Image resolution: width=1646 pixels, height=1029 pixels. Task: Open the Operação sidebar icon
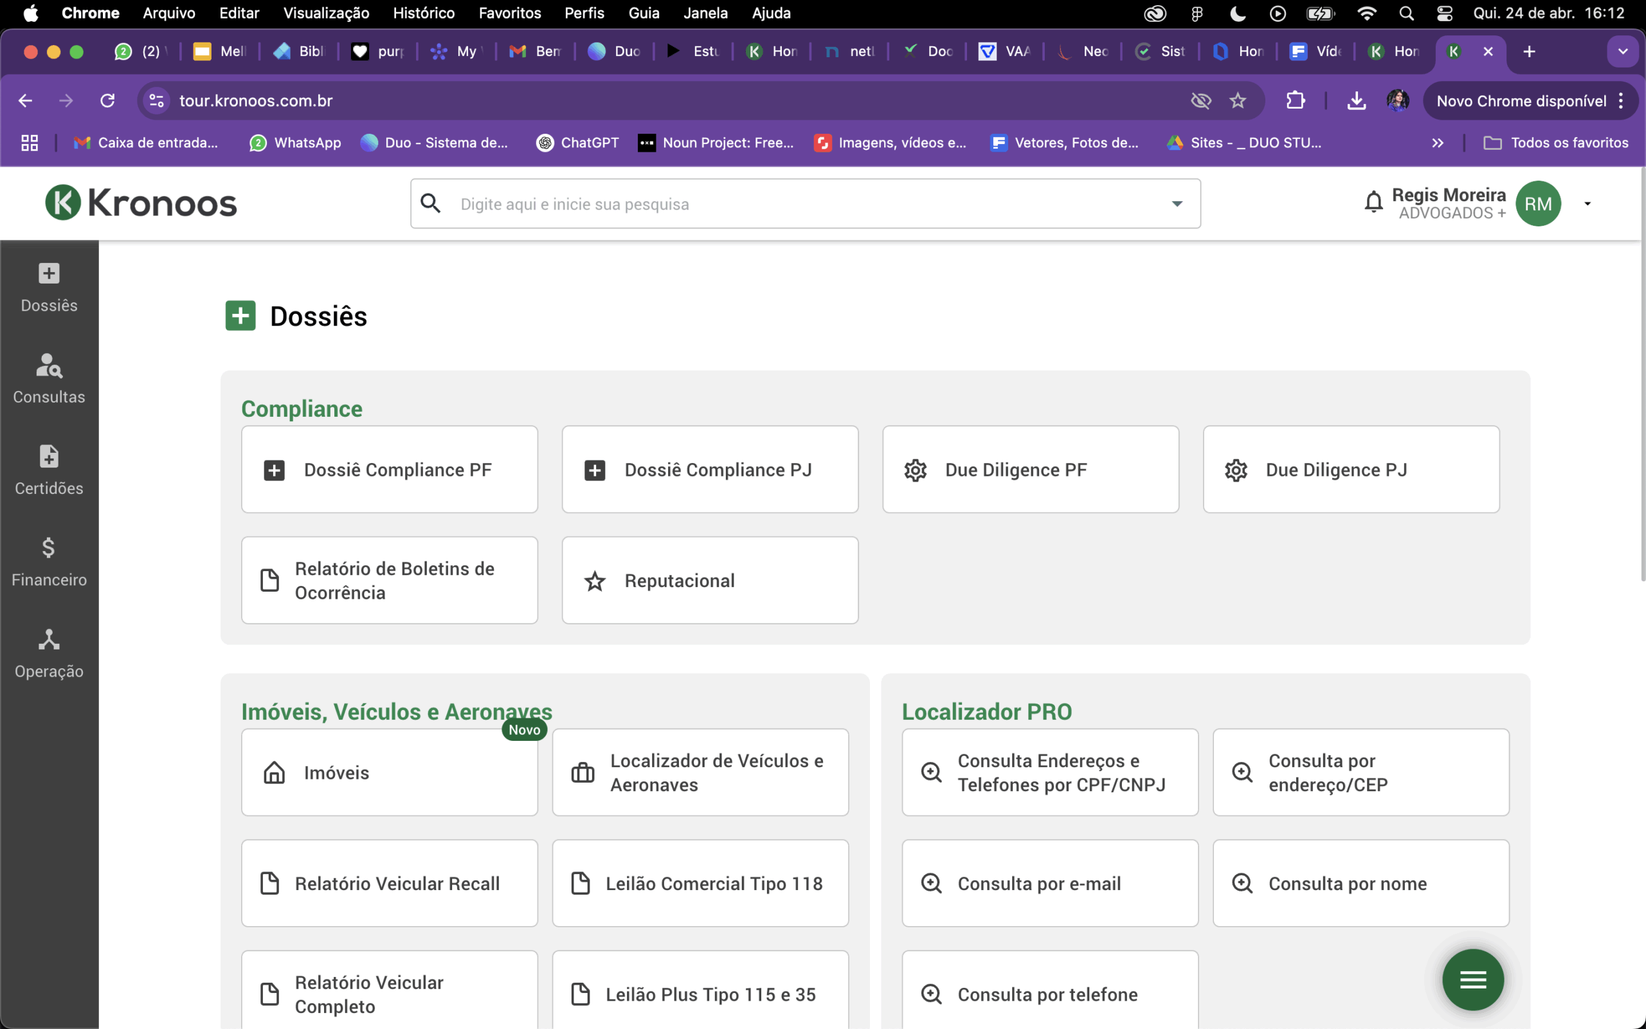[49, 640]
